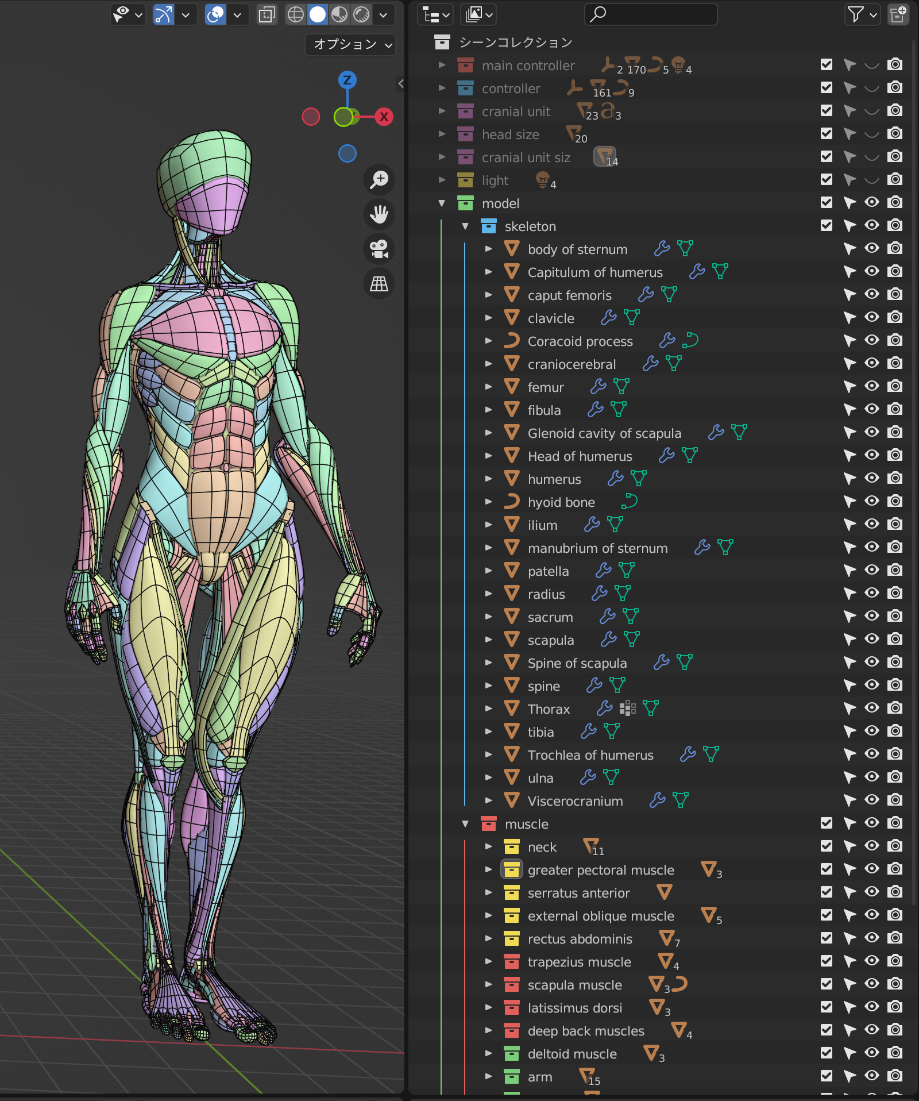Image resolution: width=919 pixels, height=1101 pixels.
Task: Click the pan hand icon in viewport
Action: pyautogui.click(x=379, y=214)
